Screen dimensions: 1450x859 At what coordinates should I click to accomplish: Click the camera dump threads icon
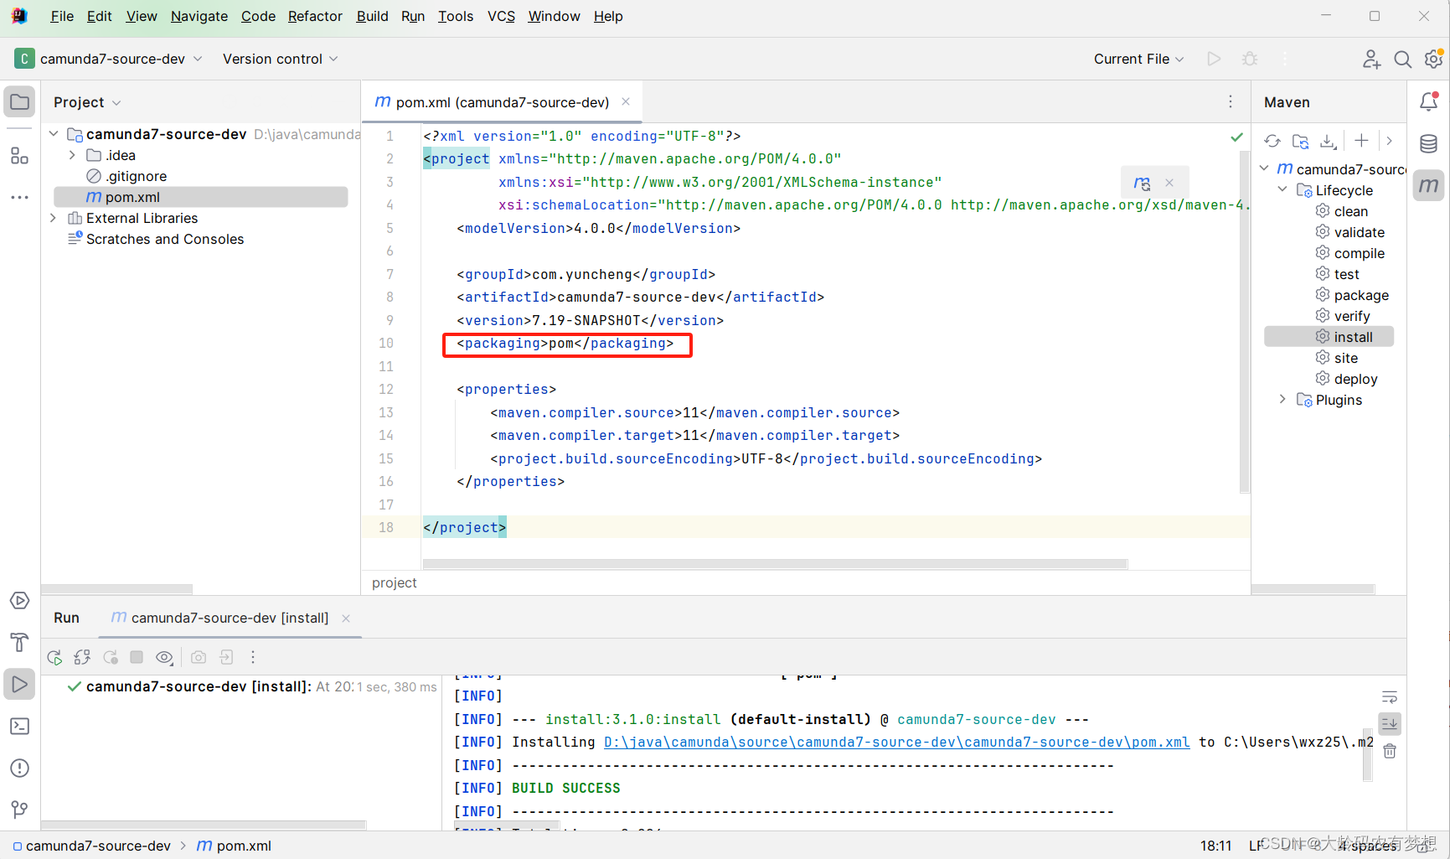[199, 657]
